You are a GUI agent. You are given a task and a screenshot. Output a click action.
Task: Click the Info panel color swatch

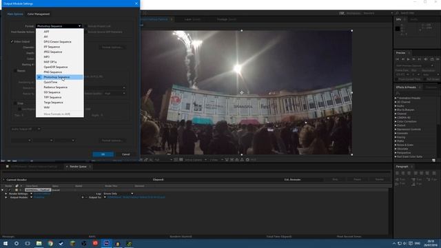pyautogui.click(x=398, y=29)
